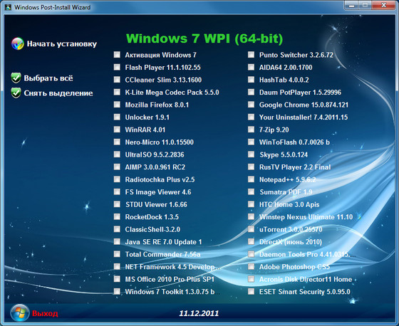Check DirectX (июнь 2010) checkbox

251,241
